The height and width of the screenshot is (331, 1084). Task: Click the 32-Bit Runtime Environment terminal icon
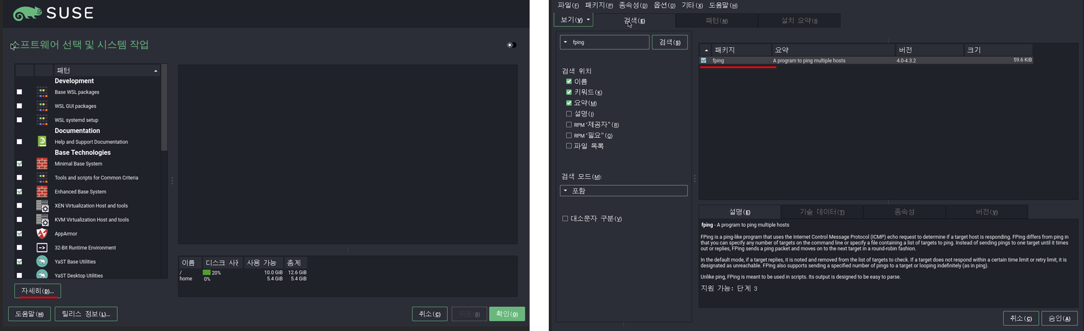pos(42,248)
